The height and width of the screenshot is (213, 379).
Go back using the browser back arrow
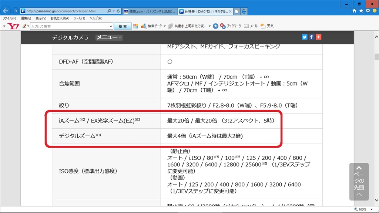coord(6,11)
